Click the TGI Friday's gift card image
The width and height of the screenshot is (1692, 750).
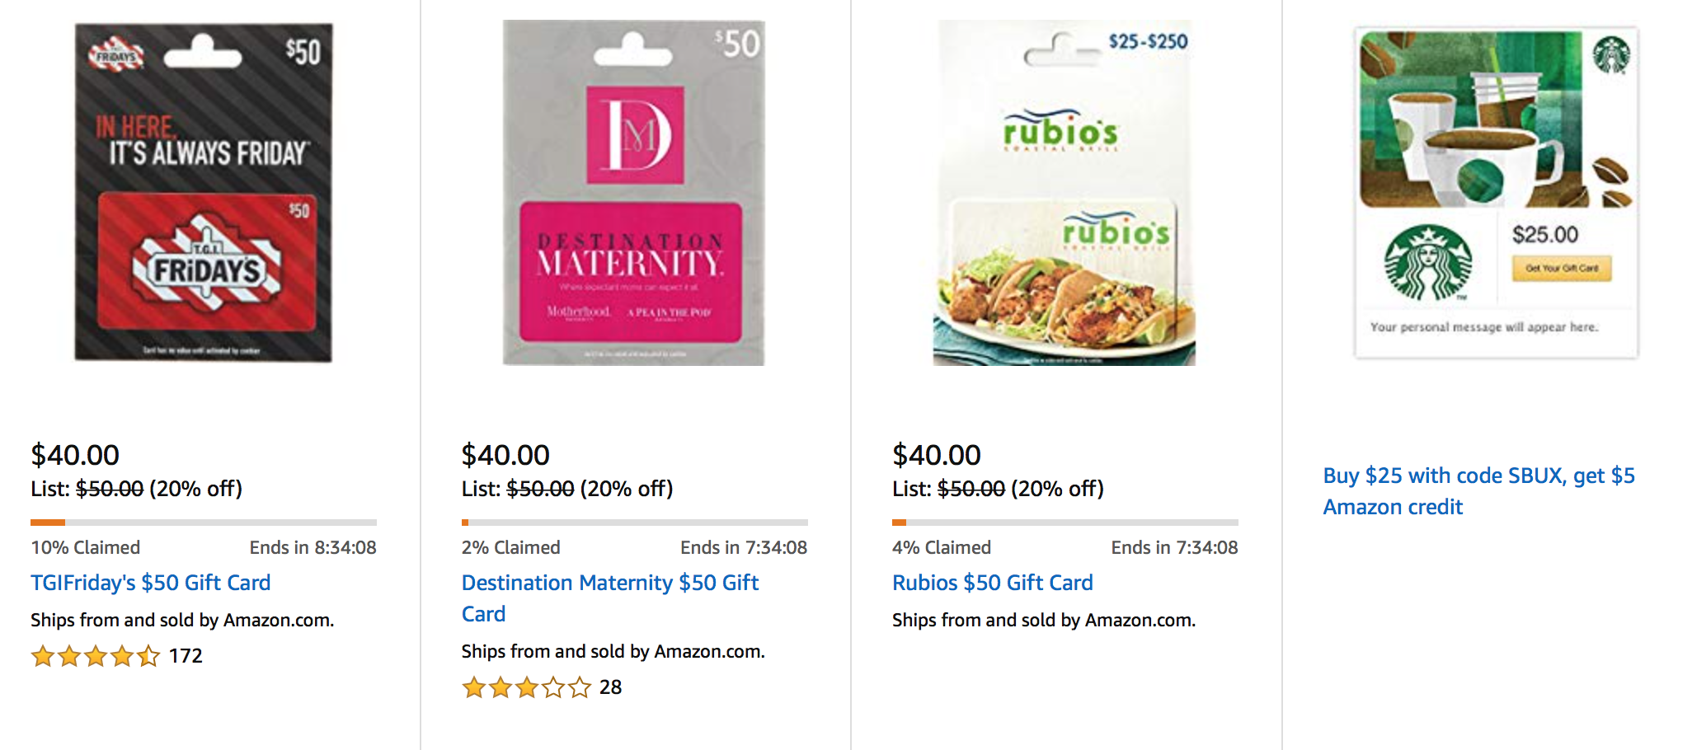tap(204, 192)
